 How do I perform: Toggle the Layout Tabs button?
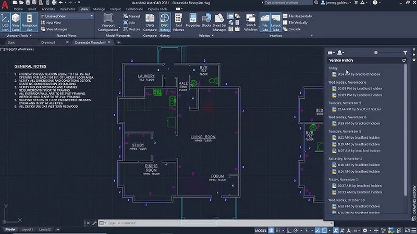[x=276, y=22]
